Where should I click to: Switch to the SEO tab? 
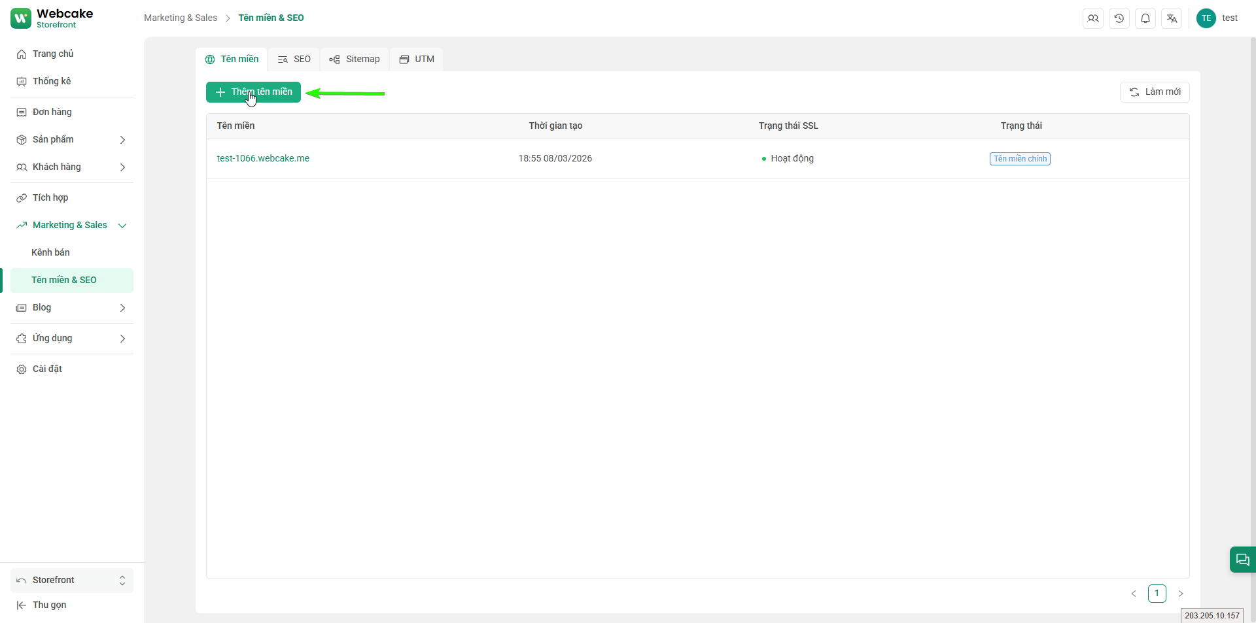point(294,59)
